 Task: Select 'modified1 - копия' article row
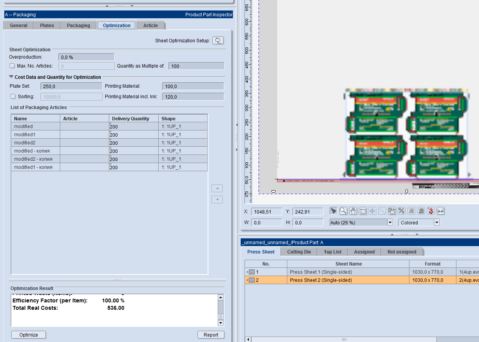(109, 167)
